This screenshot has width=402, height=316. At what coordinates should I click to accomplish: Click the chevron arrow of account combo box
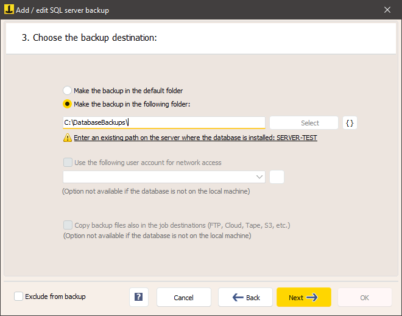259,177
